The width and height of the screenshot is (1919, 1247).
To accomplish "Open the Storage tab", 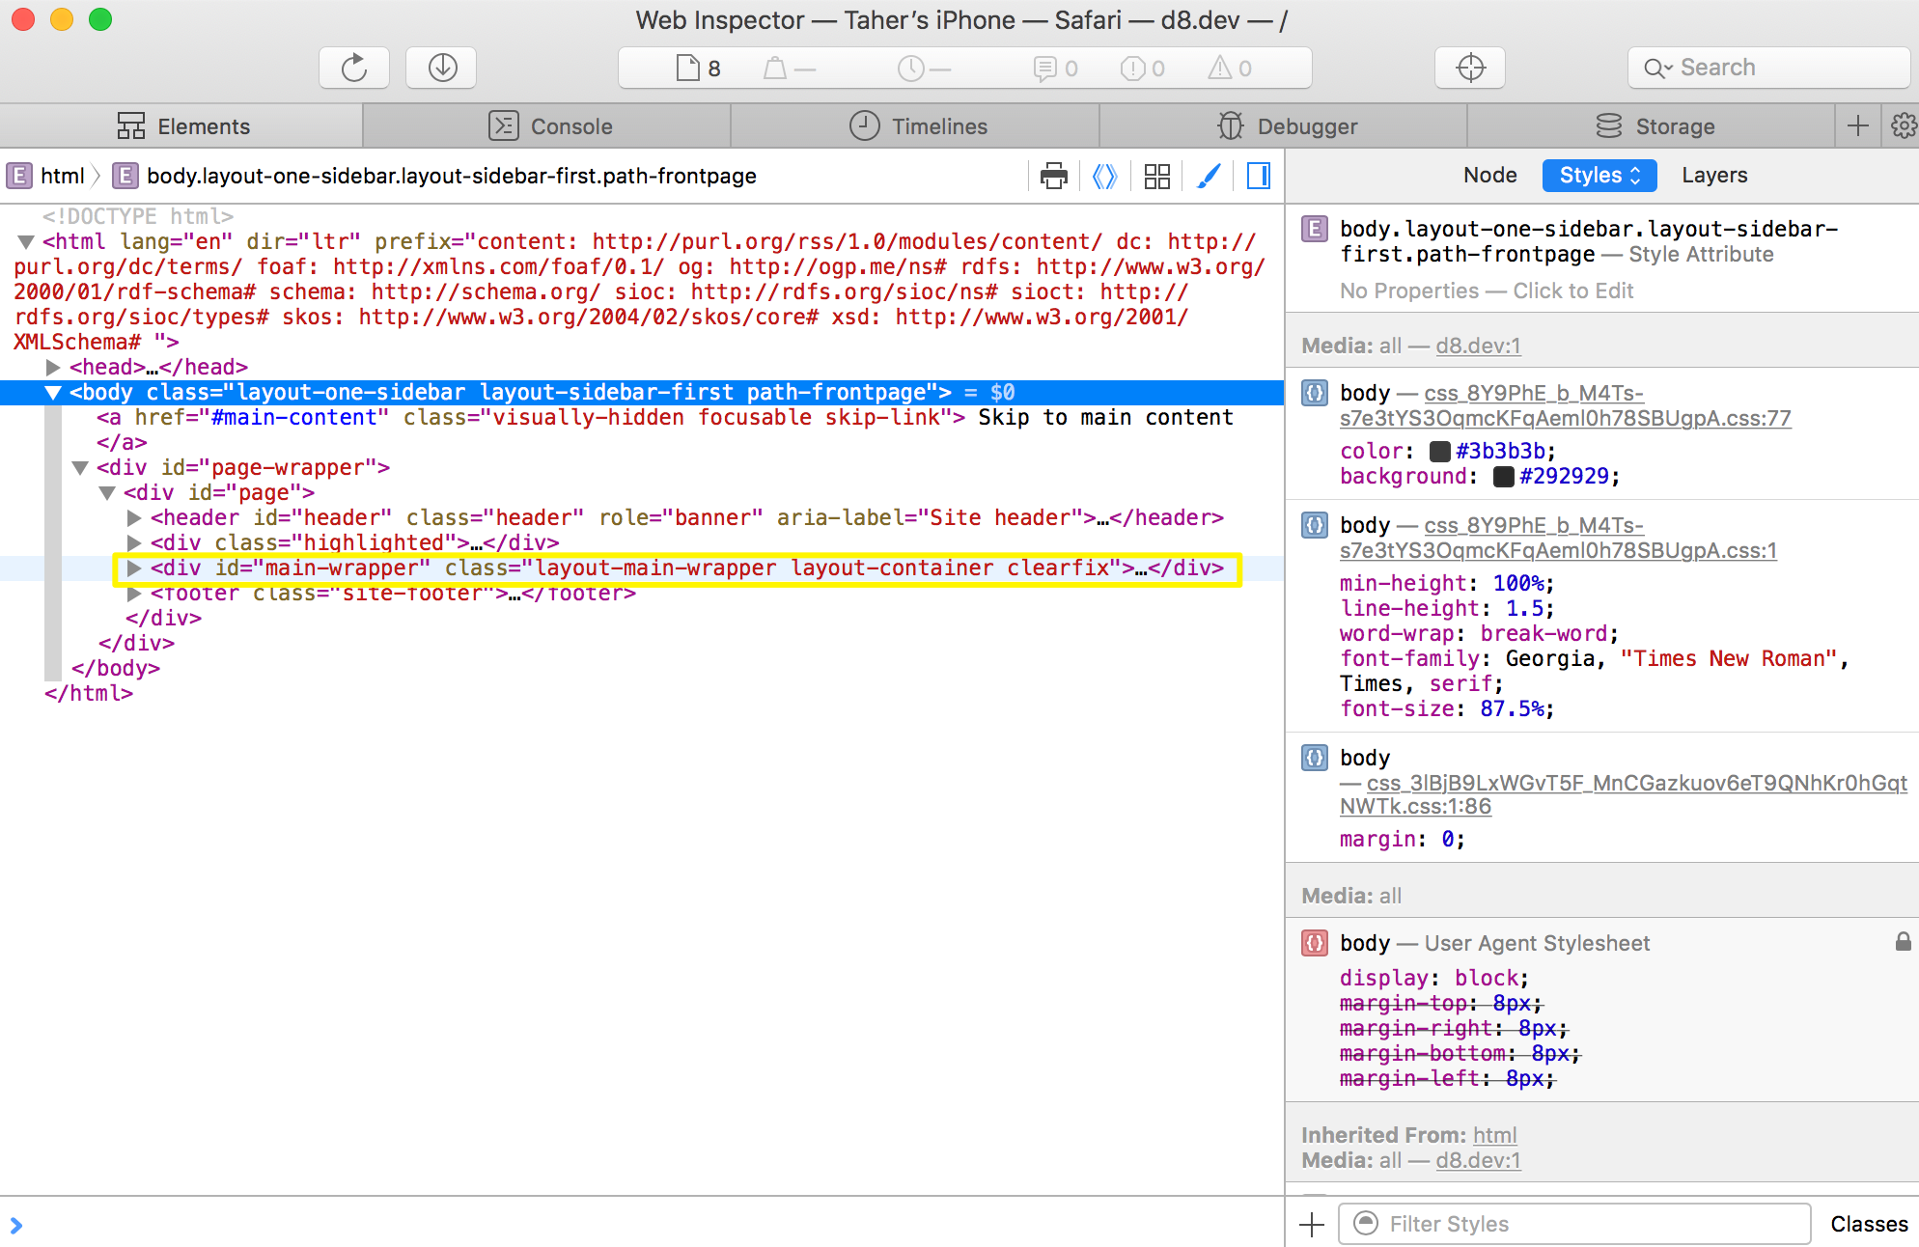I will 1652,126.
